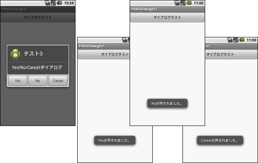
Task: Tap the Yesが押されました toast message
Action: tap(115, 140)
